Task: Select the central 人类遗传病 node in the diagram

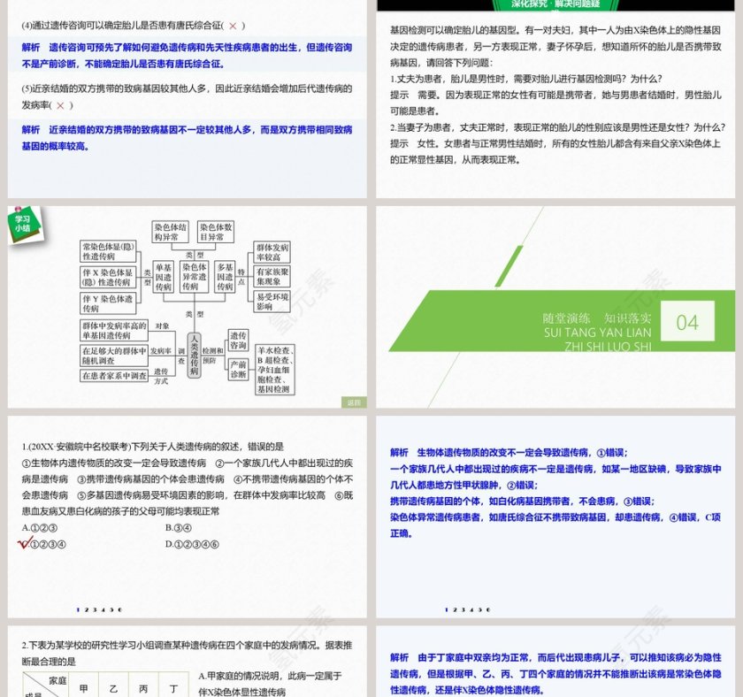Action: (x=195, y=359)
